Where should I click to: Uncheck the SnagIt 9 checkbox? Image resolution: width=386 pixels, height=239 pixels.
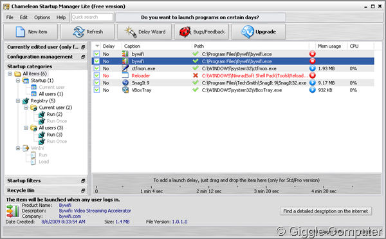pos(96,83)
